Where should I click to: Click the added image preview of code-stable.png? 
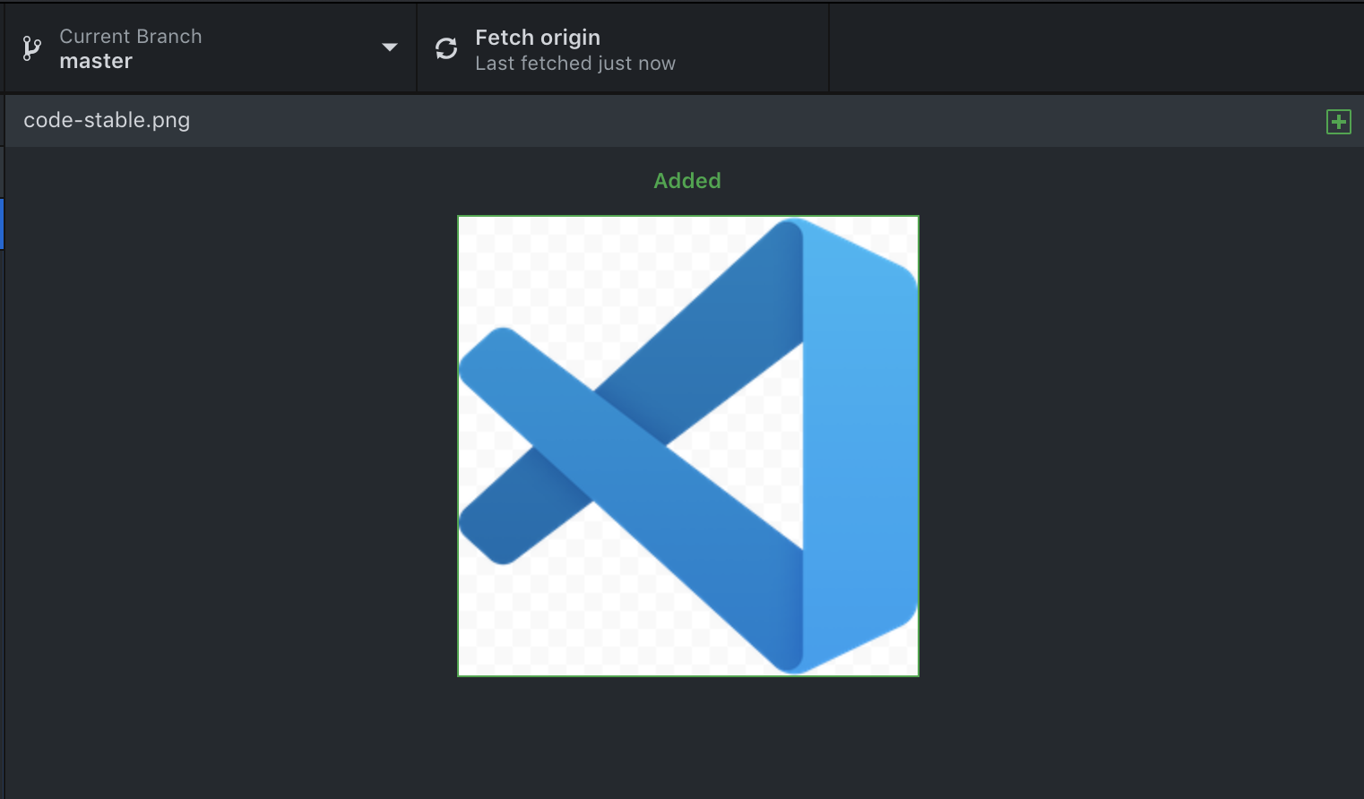687,445
